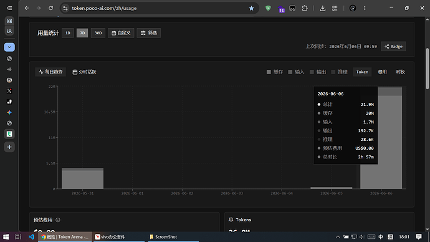Screen dimensions: 430x242
Task: Show browser downloads
Action: 323,8
